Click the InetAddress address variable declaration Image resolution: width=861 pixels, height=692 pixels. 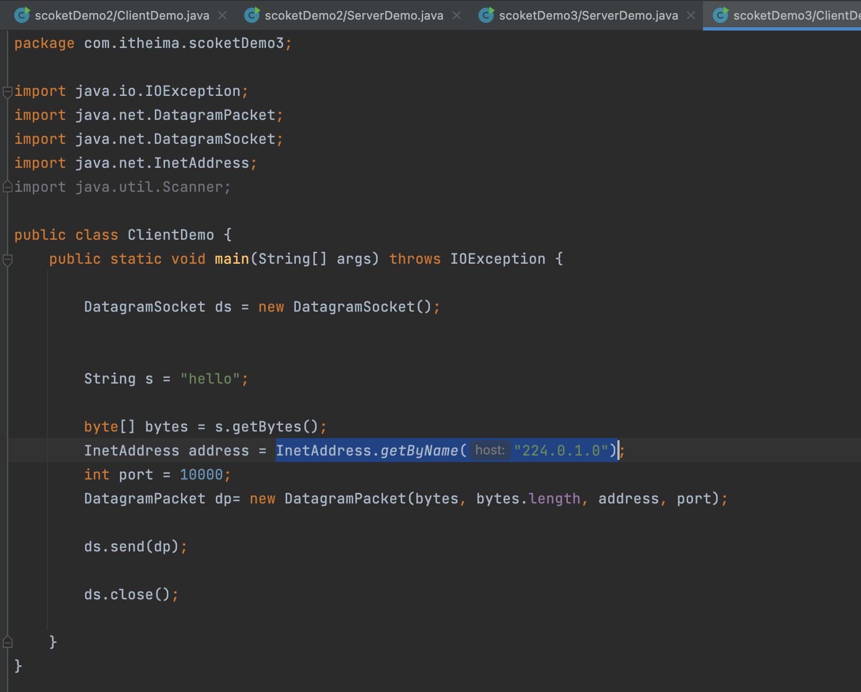[166, 451]
